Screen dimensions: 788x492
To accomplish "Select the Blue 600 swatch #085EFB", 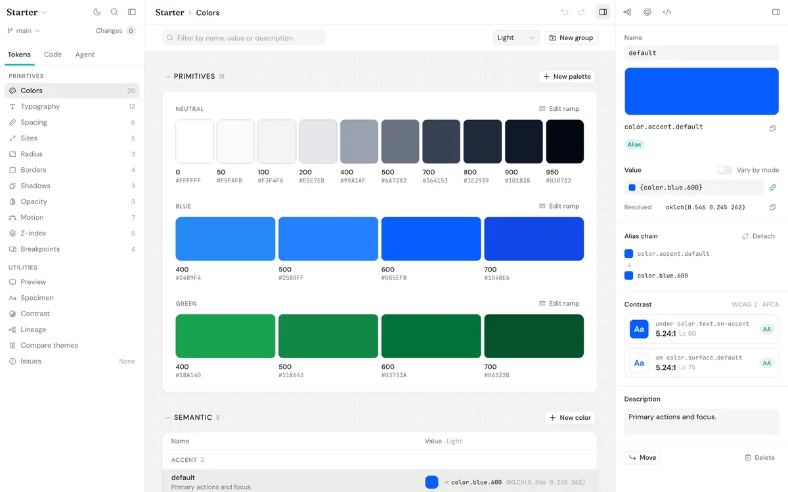I will pos(431,239).
